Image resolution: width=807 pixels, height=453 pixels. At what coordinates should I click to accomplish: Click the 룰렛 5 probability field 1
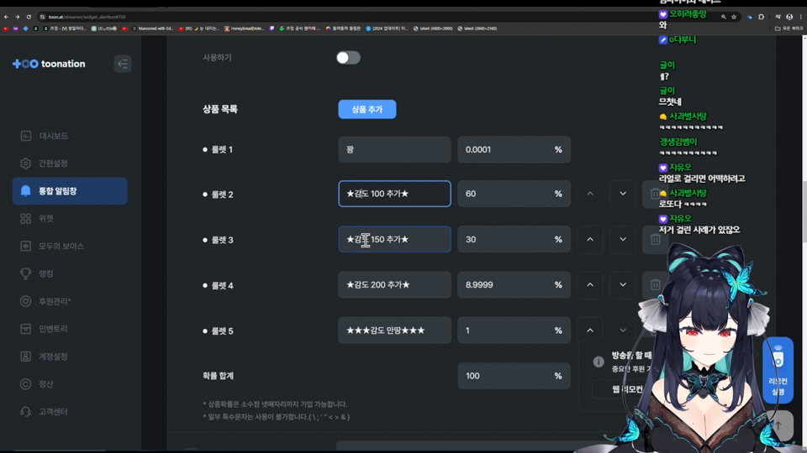pyautogui.click(x=514, y=331)
